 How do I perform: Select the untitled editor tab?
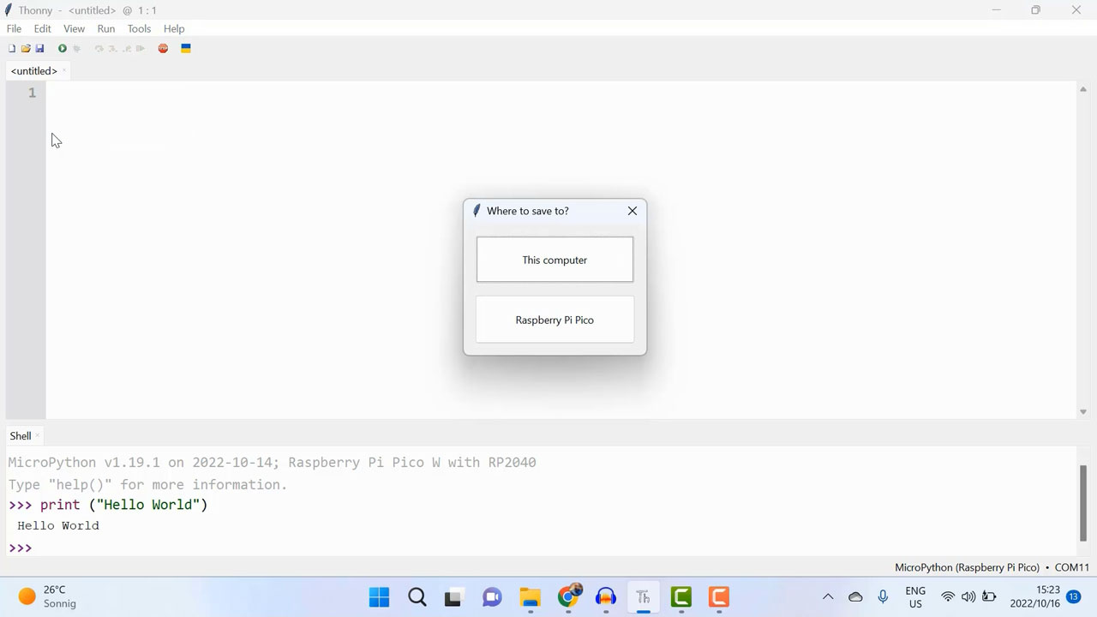(34, 71)
